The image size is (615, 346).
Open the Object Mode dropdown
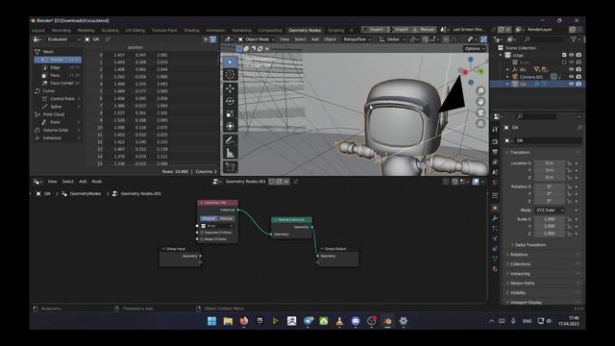point(257,39)
